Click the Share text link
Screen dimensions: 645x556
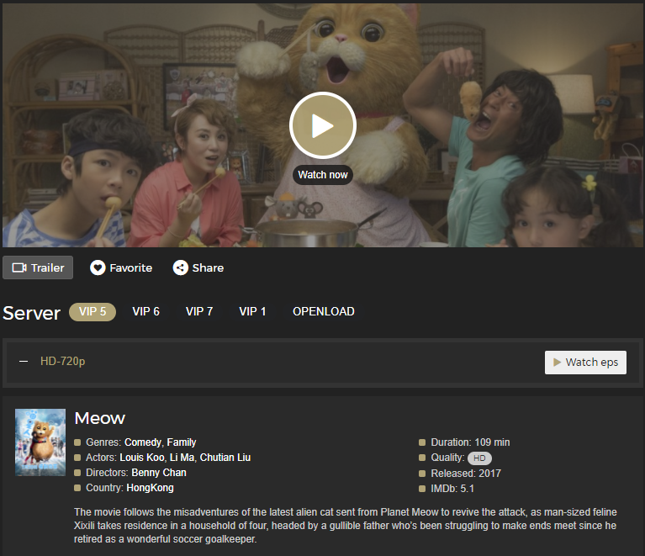(x=208, y=268)
